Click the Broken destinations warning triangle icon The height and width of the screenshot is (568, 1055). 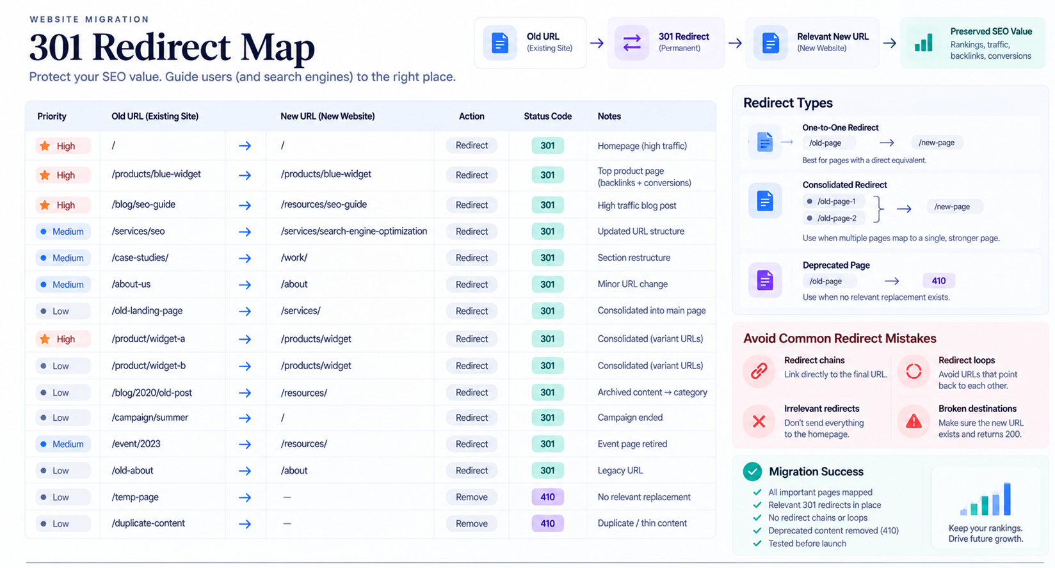[914, 421]
